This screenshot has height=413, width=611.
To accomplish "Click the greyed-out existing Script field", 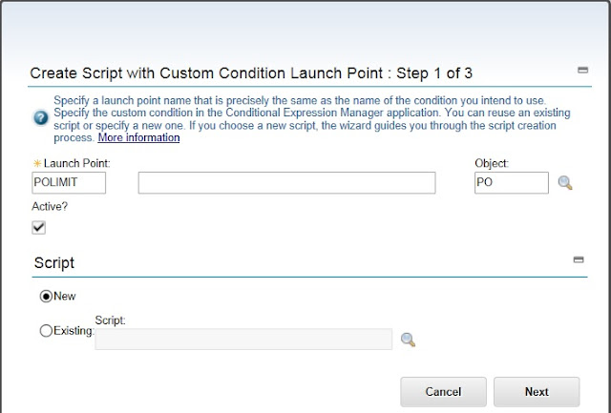I will [x=243, y=340].
